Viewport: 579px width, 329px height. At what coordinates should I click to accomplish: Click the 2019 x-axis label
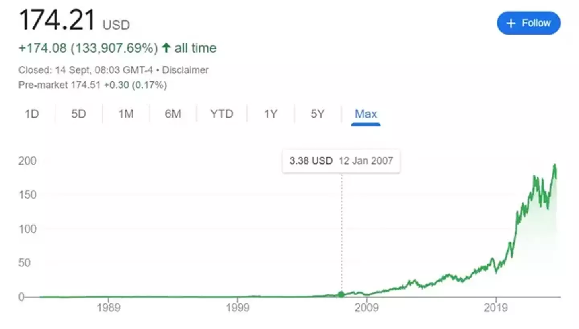pyautogui.click(x=496, y=308)
